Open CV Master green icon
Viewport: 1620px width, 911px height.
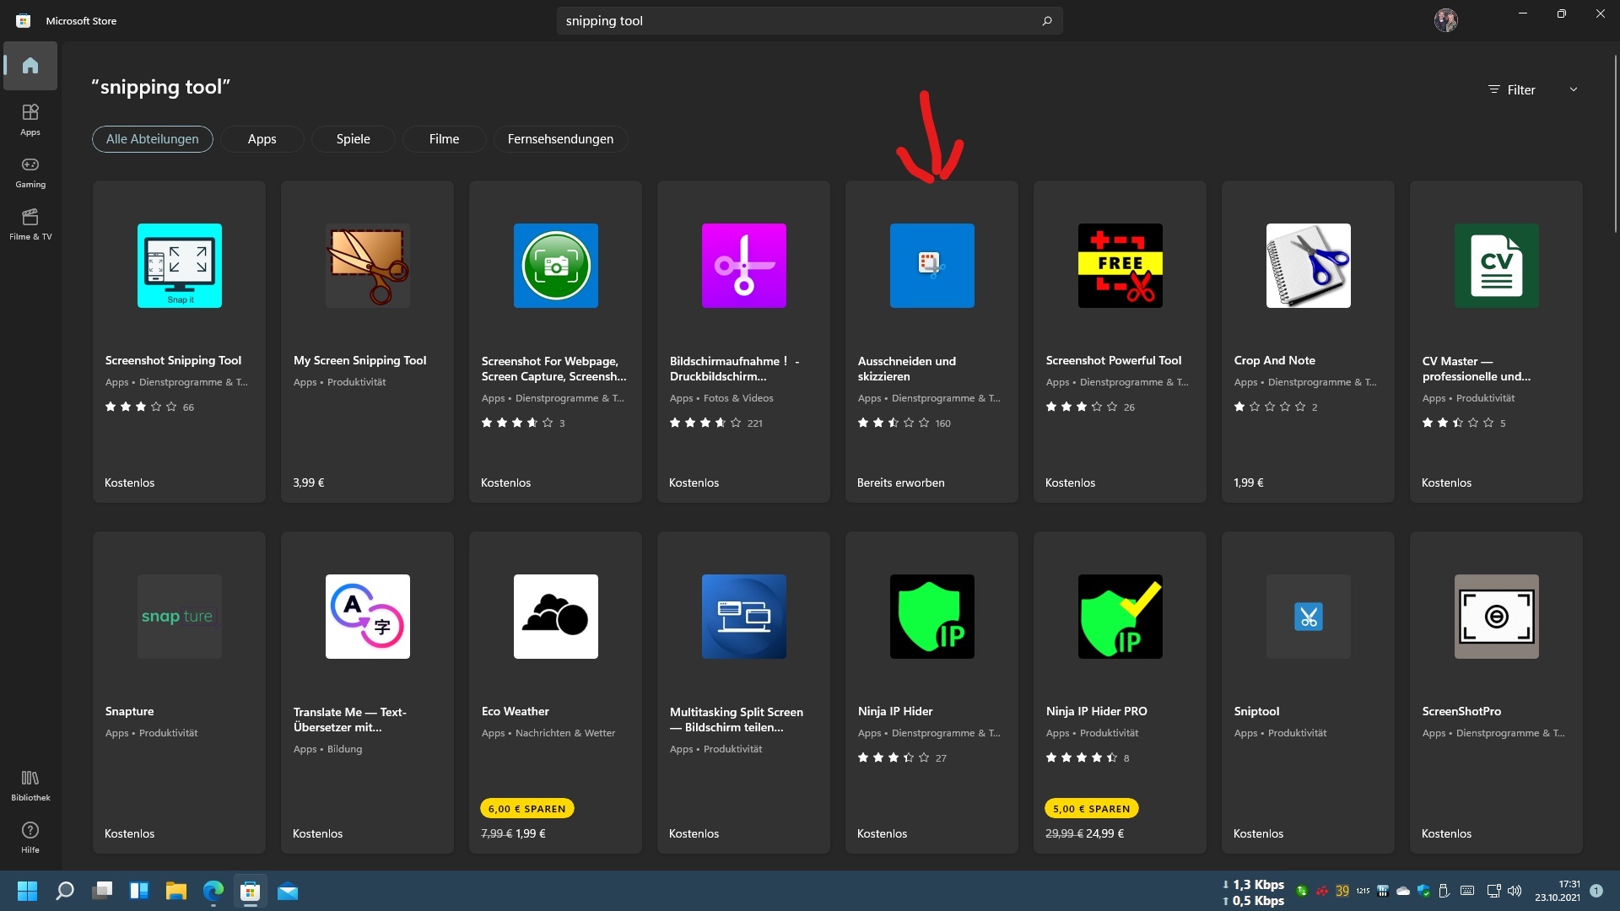[x=1497, y=266]
